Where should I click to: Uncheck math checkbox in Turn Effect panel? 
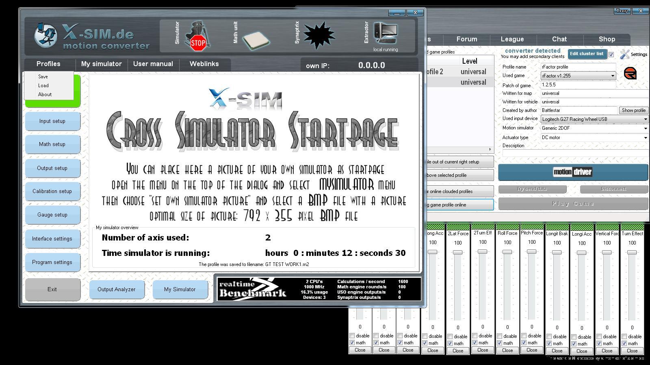coord(624,344)
